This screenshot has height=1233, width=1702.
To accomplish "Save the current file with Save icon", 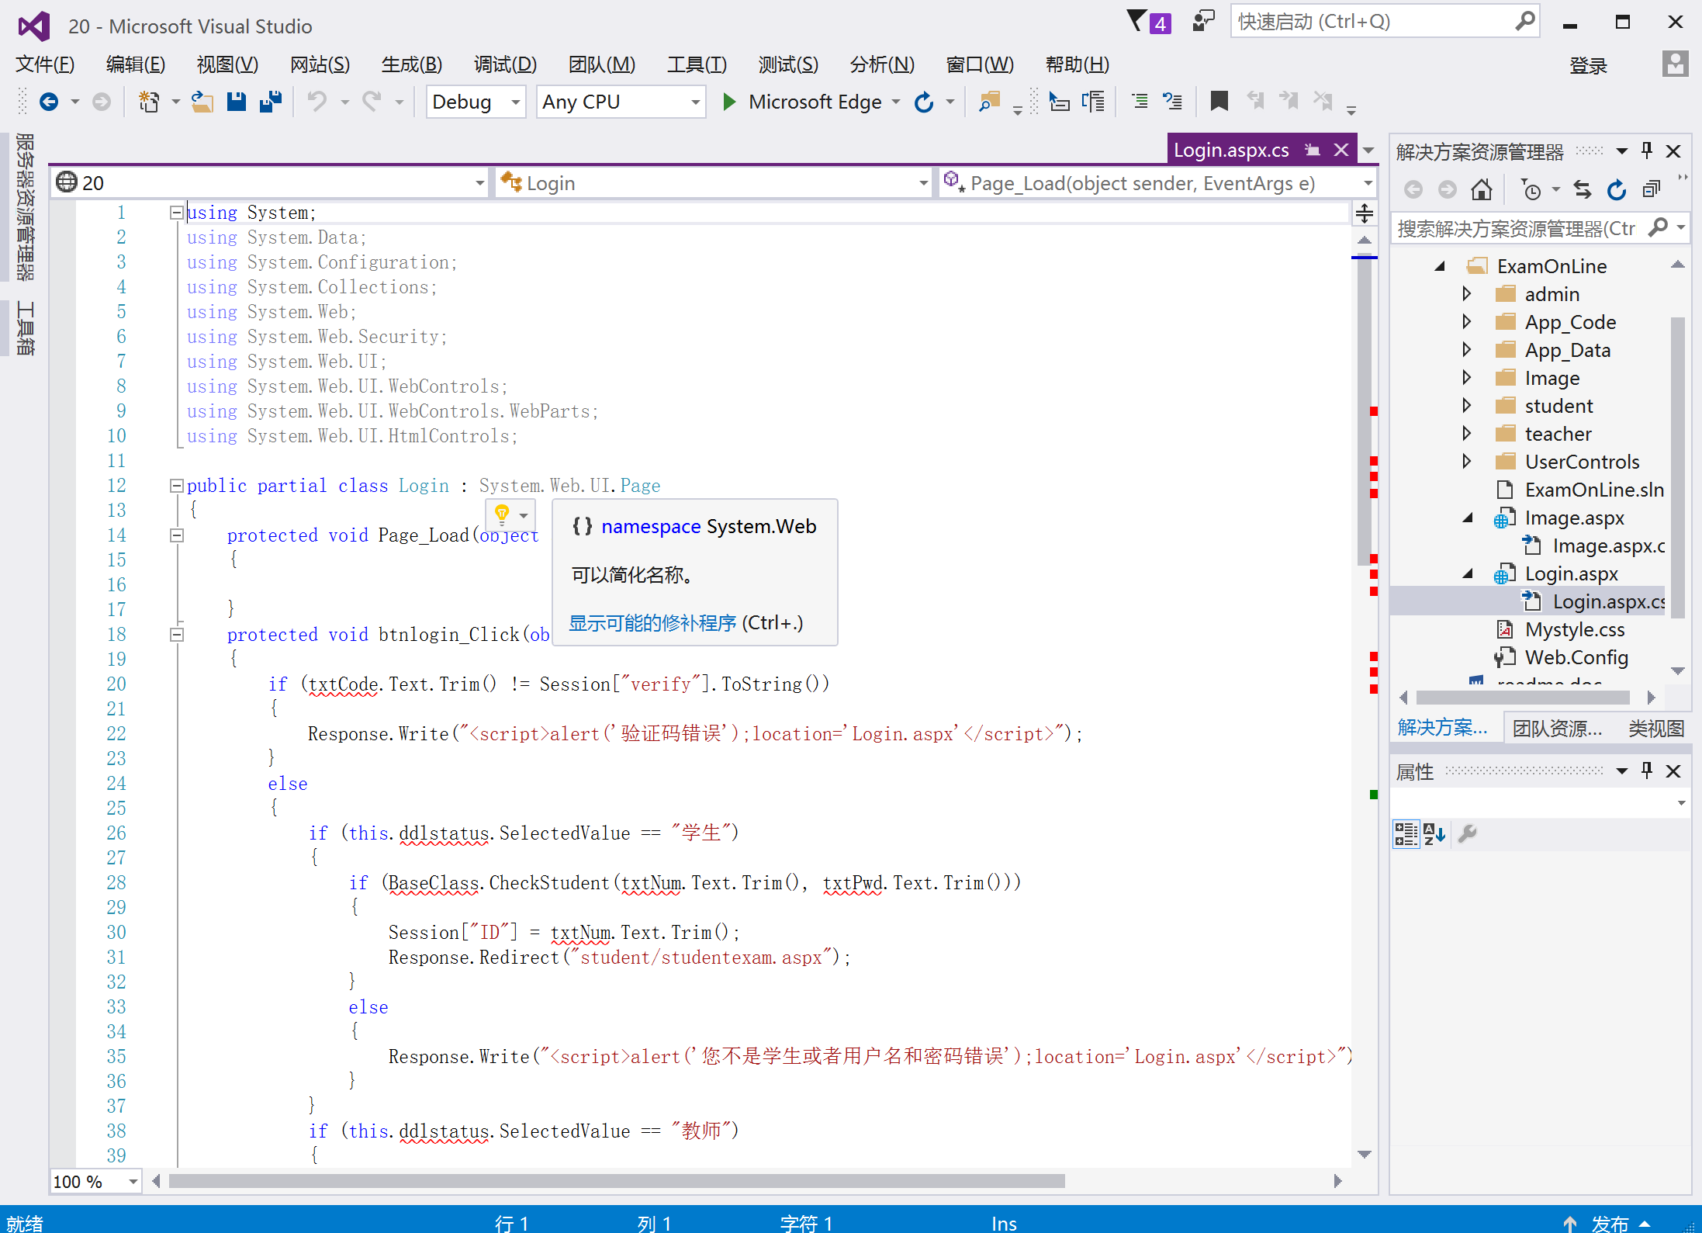I will [237, 102].
